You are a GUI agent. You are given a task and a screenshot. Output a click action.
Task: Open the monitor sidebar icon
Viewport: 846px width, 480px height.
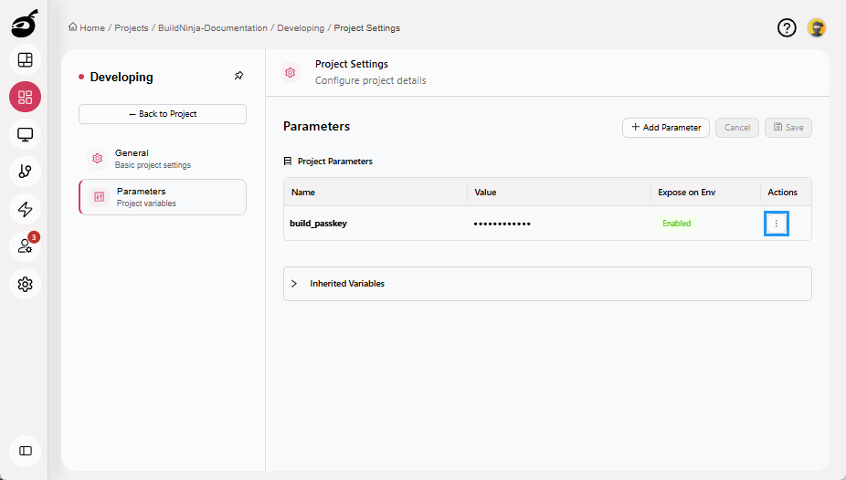coord(26,134)
